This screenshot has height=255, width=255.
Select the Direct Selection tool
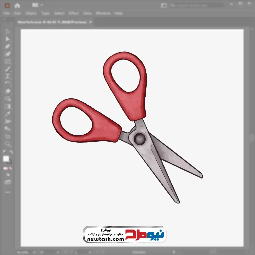point(8,39)
